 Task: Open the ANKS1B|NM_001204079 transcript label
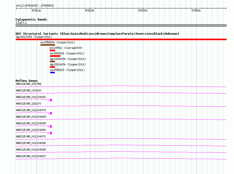point(31,110)
